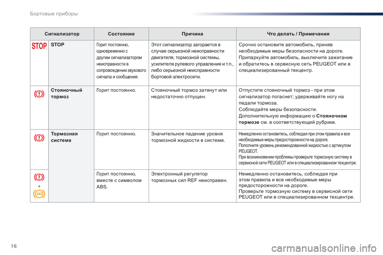Click the advice text Проверьте тормозную систему в сервисной сети
Image resolution: width=383 pixels, height=255 pixels.
coord(296,194)
